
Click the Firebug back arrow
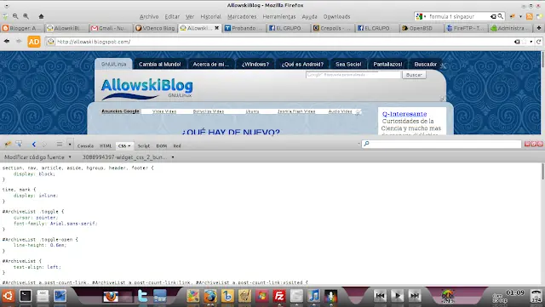tap(34, 144)
